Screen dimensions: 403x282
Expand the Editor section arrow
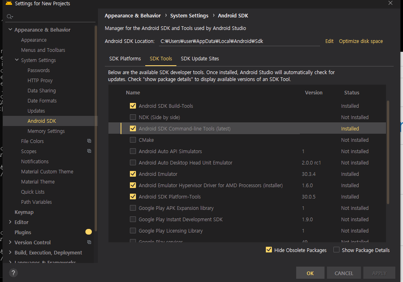tap(10, 222)
